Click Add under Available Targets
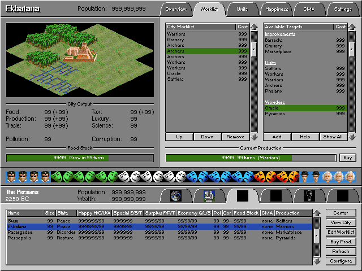 pos(277,137)
